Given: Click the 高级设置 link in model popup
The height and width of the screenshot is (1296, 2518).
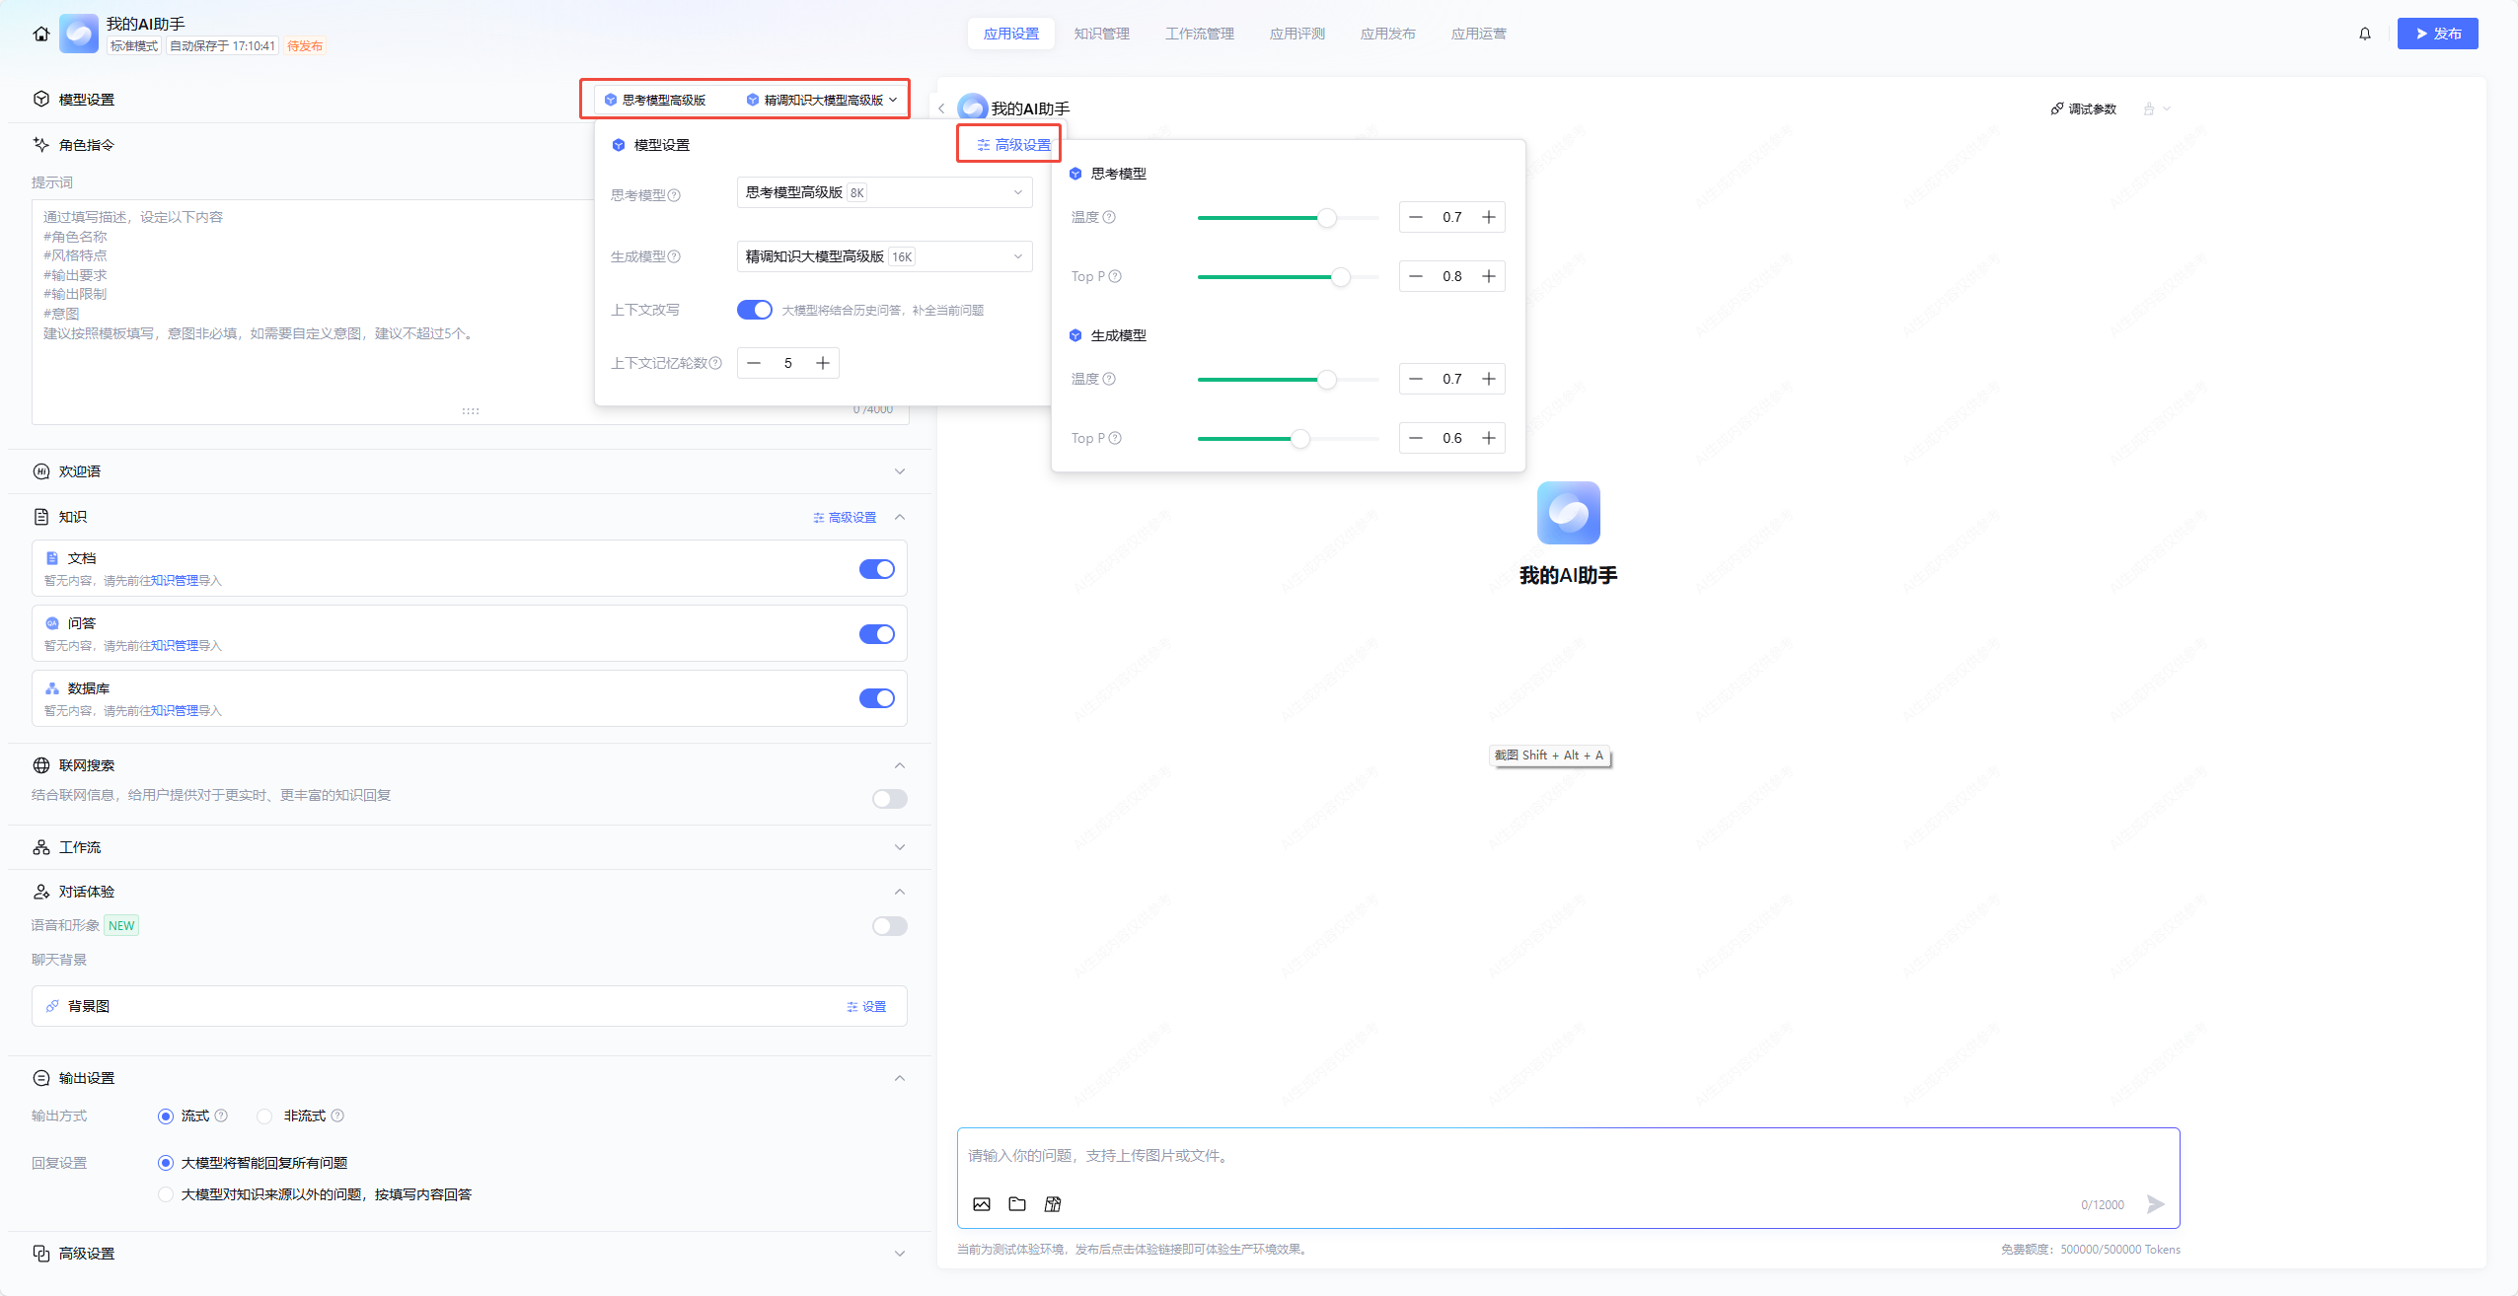Looking at the screenshot, I should 1014,145.
